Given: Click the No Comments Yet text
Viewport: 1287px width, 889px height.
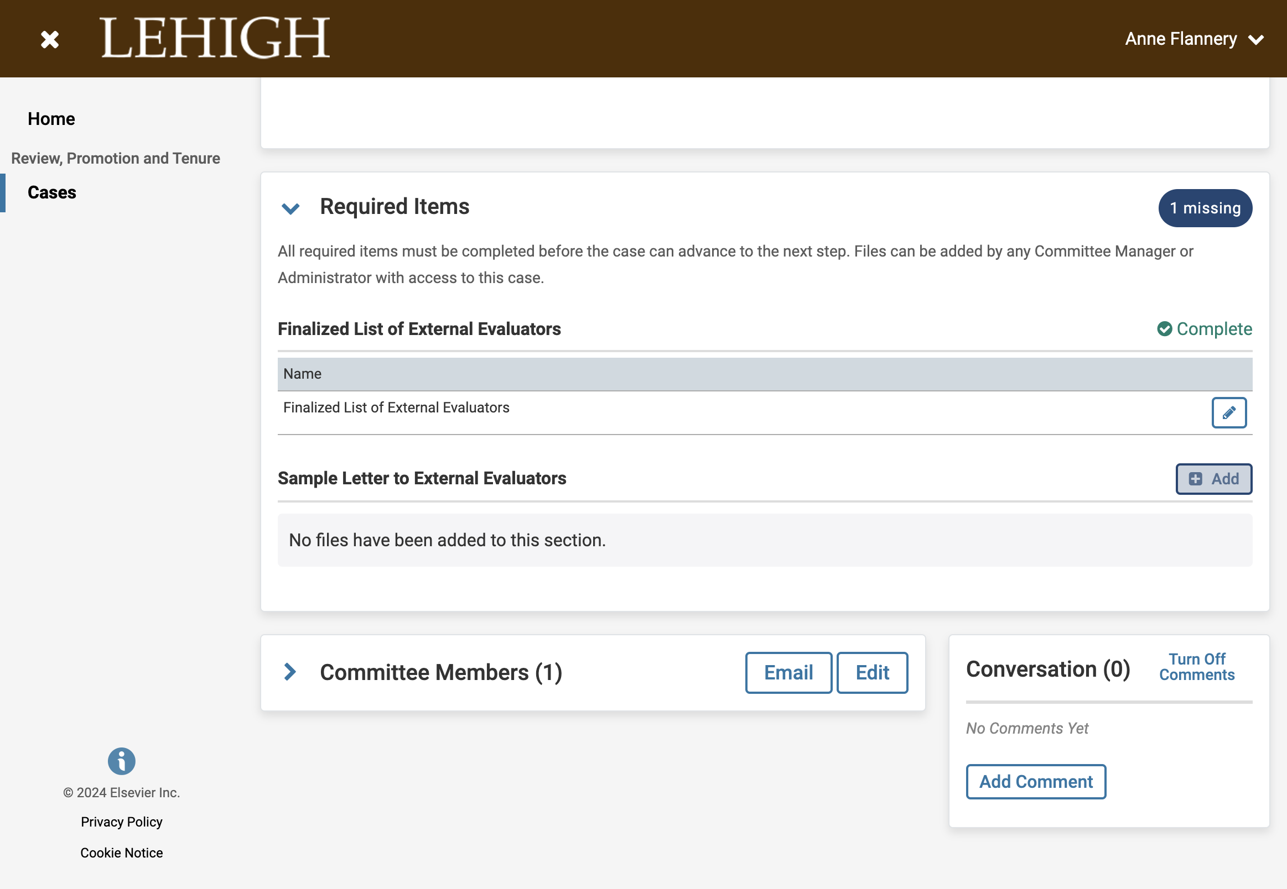Looking at the screenshot, I should click(1027, 728).
